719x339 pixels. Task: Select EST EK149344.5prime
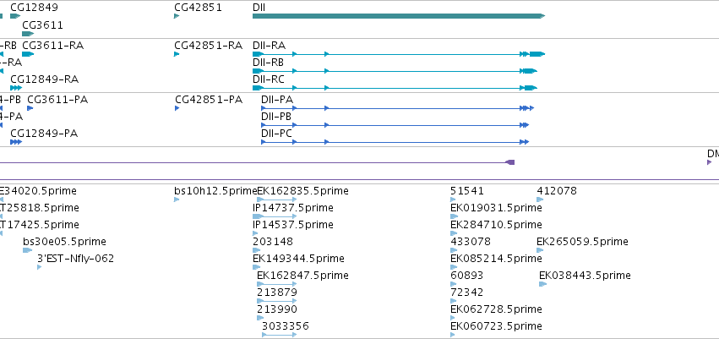click(255, 267)
